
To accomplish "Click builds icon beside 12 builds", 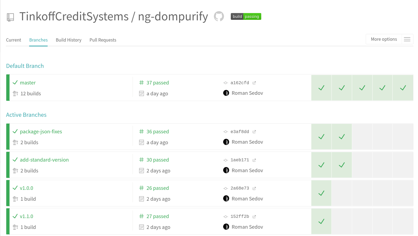I will (x=16, y=93).
